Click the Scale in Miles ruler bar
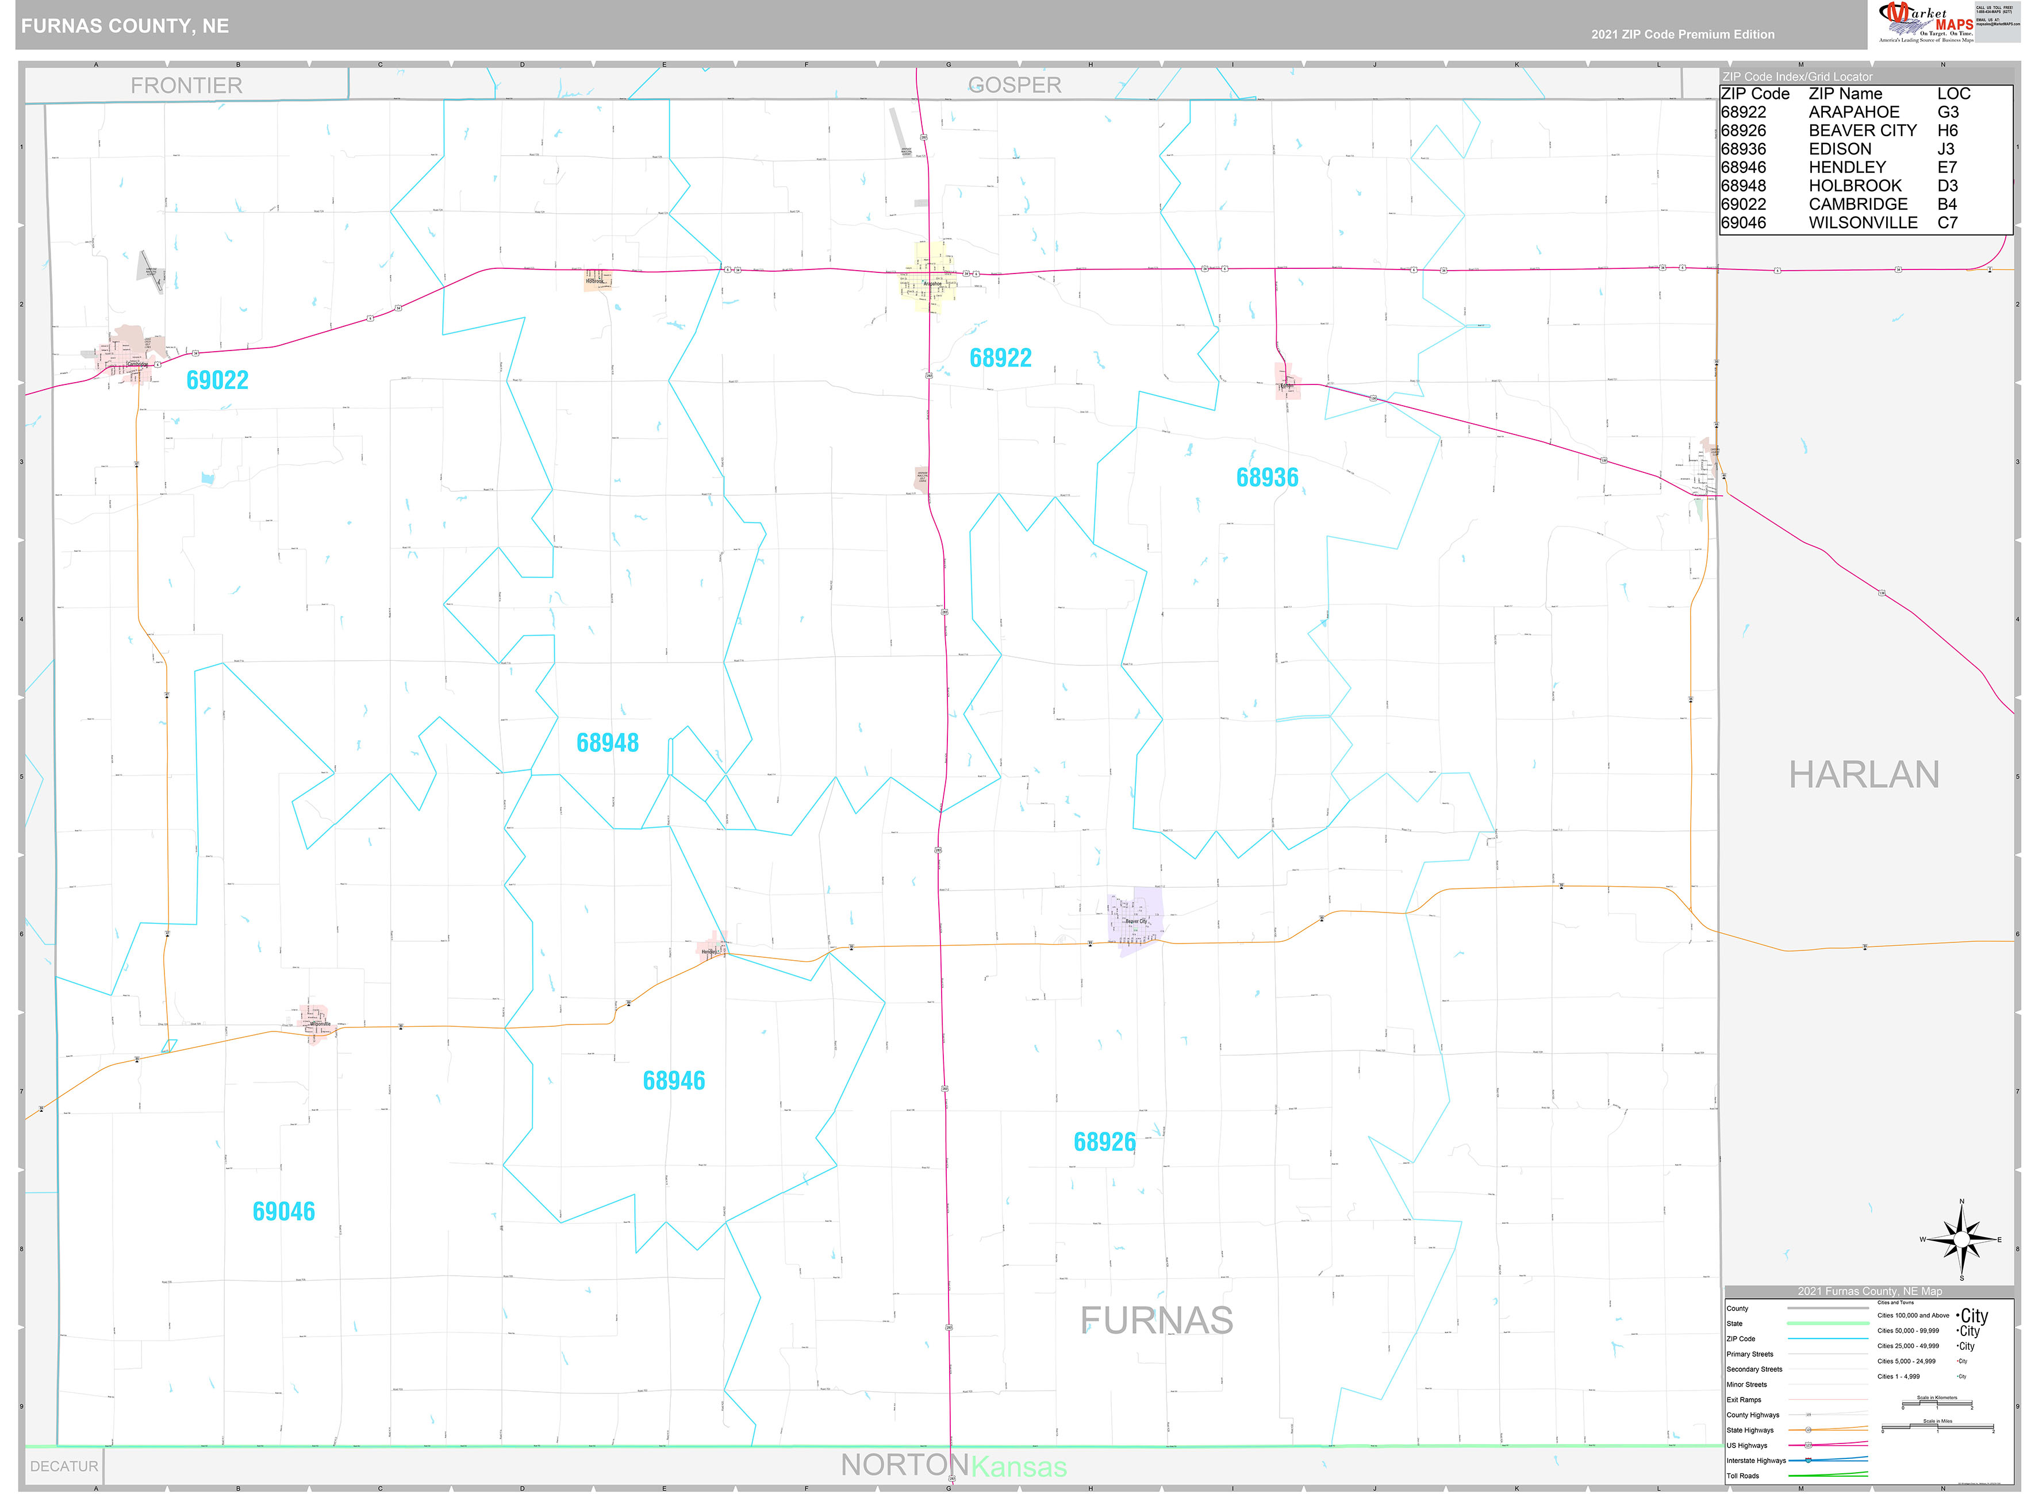The width and height of the screenshot is (2031, 1494). pos(1937,1426)
